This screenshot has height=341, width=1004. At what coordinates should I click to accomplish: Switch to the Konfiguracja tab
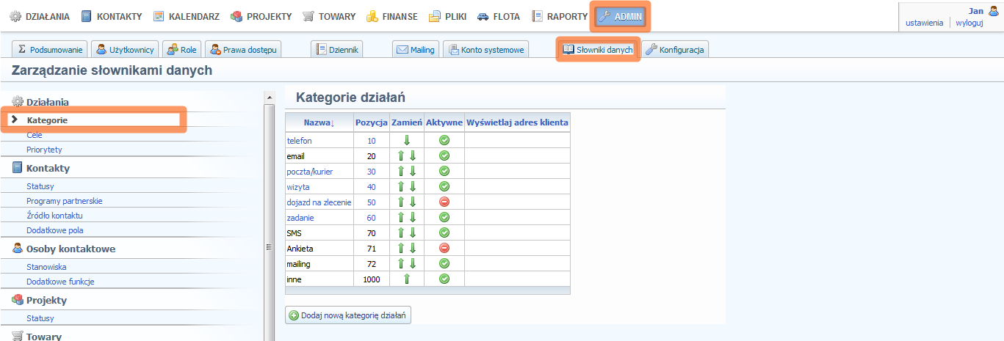point(675,50)
